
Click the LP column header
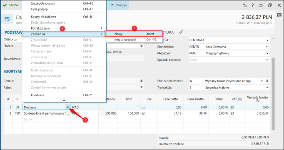[x=8, y=99]
